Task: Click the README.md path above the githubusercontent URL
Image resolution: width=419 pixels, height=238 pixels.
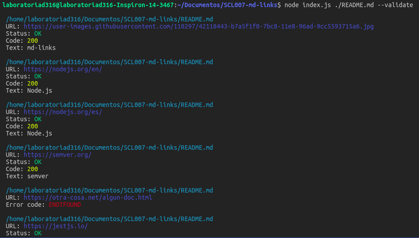Action: click(109, 19)
